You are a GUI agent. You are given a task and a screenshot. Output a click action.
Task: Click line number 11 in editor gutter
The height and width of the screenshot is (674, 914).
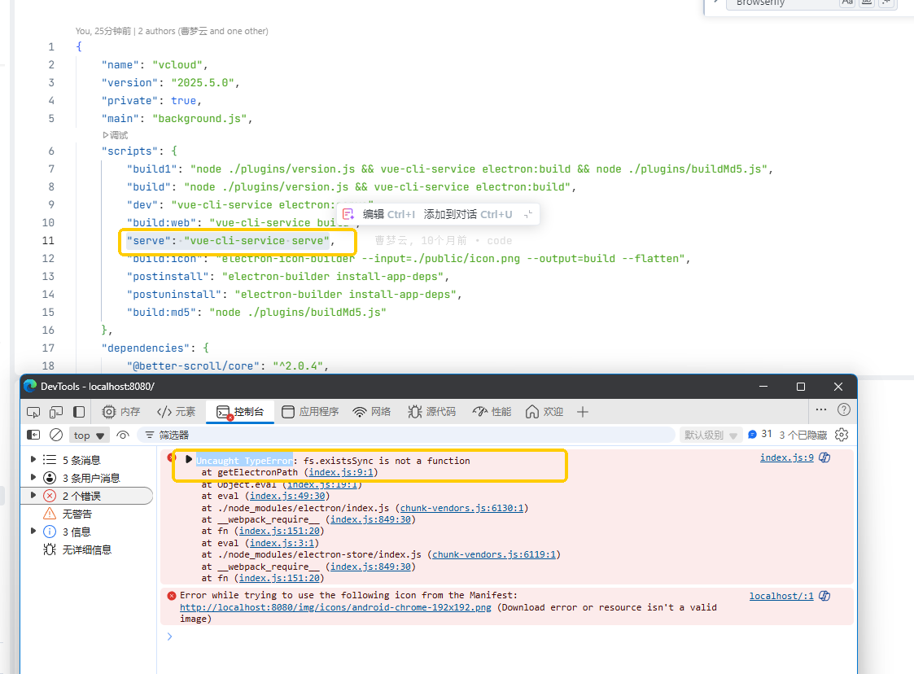point(48,241)
